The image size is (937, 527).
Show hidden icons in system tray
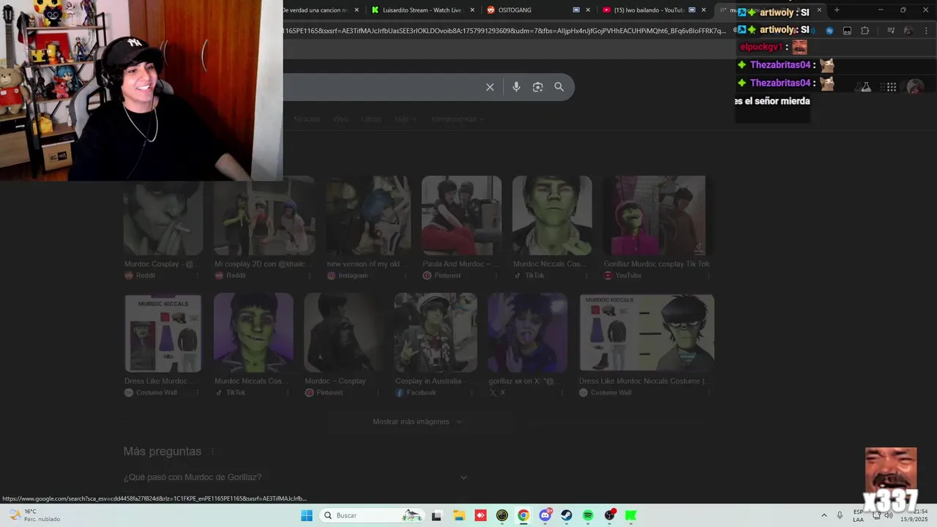click(824, 515)
